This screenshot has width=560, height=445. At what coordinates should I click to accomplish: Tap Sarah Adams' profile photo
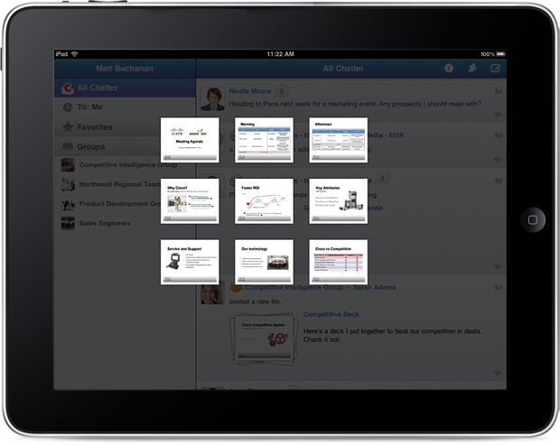(x=212, y=293)
